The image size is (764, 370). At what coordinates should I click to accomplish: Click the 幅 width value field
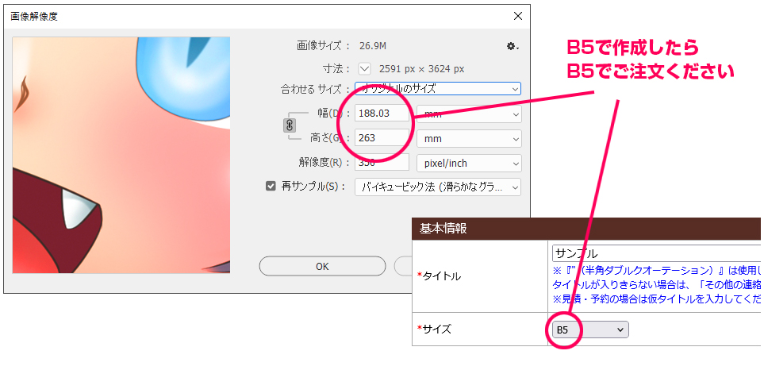[x=382, y=114]
